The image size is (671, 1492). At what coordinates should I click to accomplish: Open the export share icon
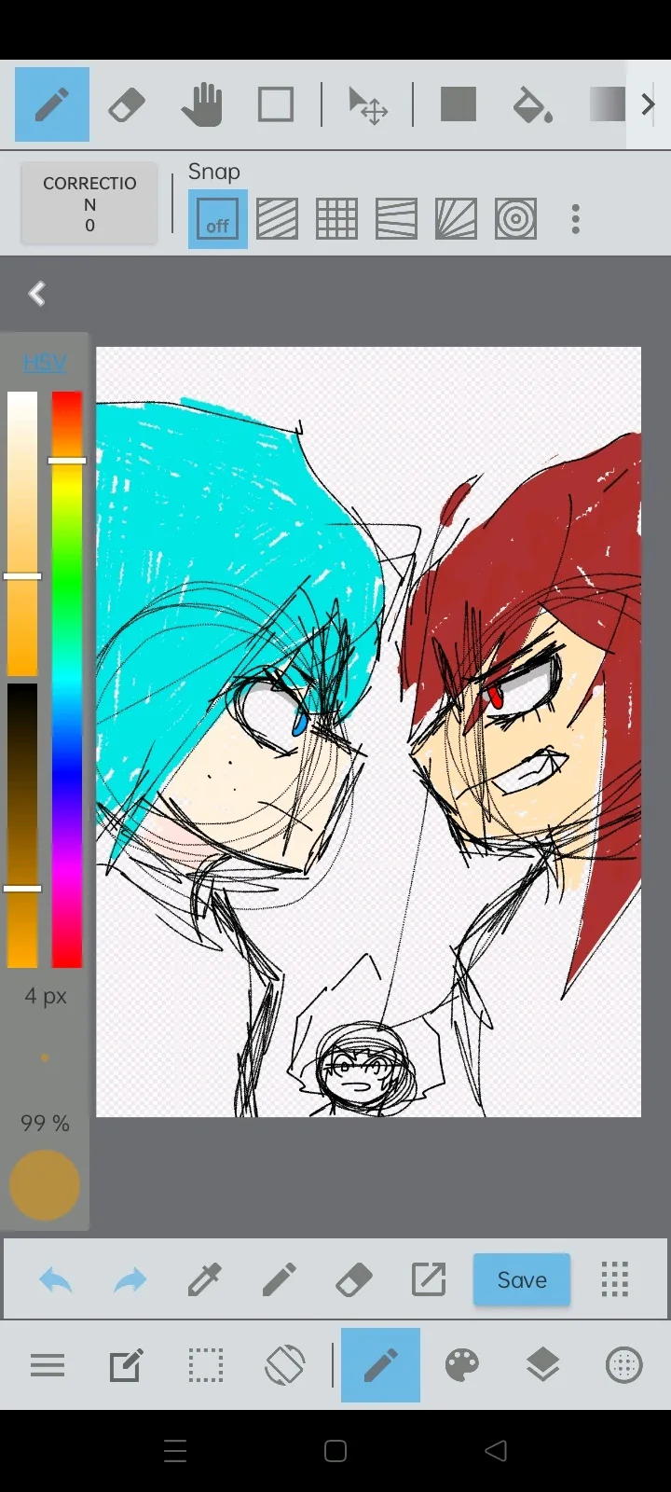429,1279
